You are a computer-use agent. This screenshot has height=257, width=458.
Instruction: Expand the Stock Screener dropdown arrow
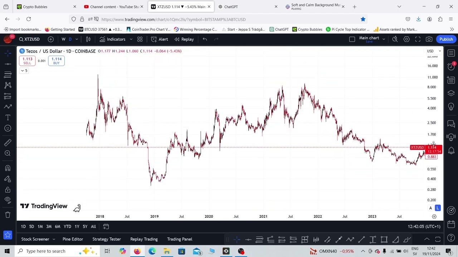point(54,239)
